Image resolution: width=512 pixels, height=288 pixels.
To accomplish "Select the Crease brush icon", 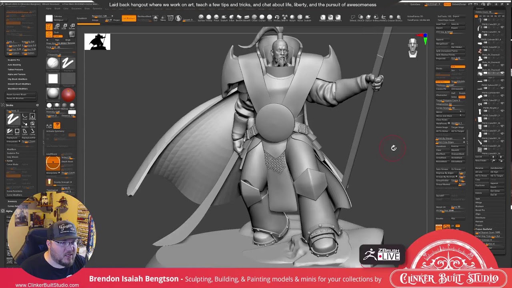I will coord(390,17).
